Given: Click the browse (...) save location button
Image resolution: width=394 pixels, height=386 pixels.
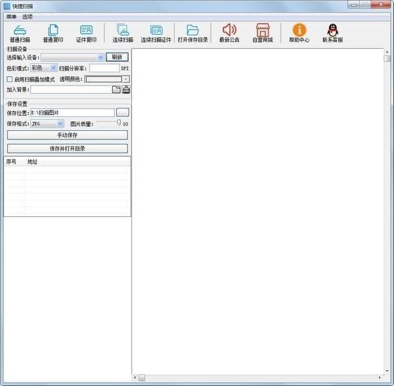Looking at the screenshot, I should tap(123, 112).
